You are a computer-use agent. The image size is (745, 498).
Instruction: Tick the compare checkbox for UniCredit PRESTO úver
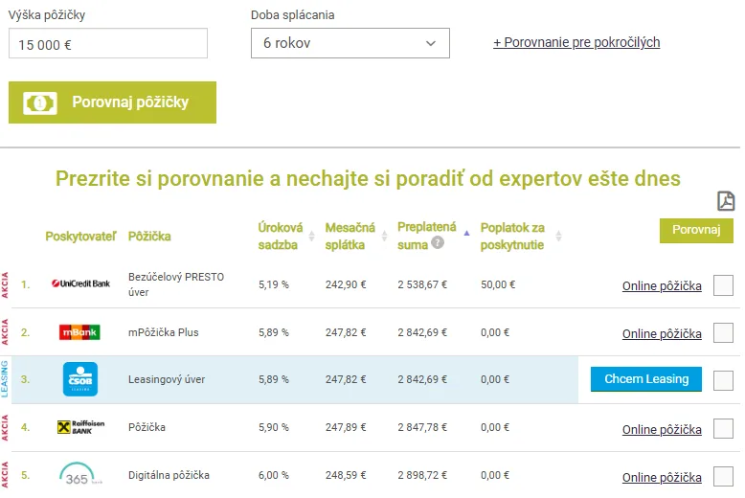coord(723,285)
